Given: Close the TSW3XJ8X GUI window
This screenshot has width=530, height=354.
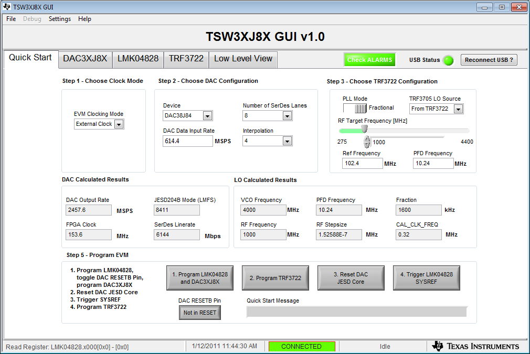Looking at the screenshot, I should (x=519, y=7).
